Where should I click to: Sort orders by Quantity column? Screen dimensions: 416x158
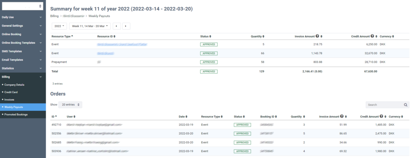298,117
